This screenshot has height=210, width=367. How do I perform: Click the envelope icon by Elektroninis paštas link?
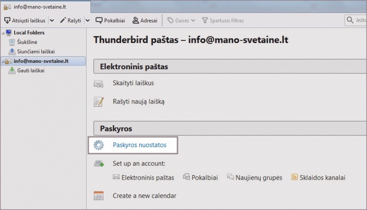coord(117,177)
